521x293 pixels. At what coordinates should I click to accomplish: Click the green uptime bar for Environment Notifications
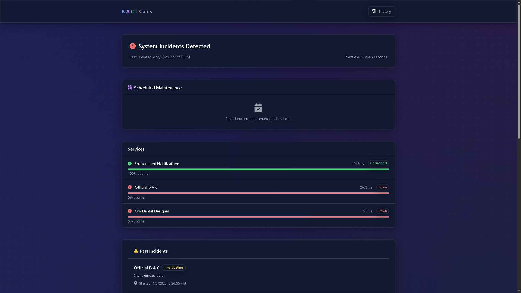[x=258, y=169]
